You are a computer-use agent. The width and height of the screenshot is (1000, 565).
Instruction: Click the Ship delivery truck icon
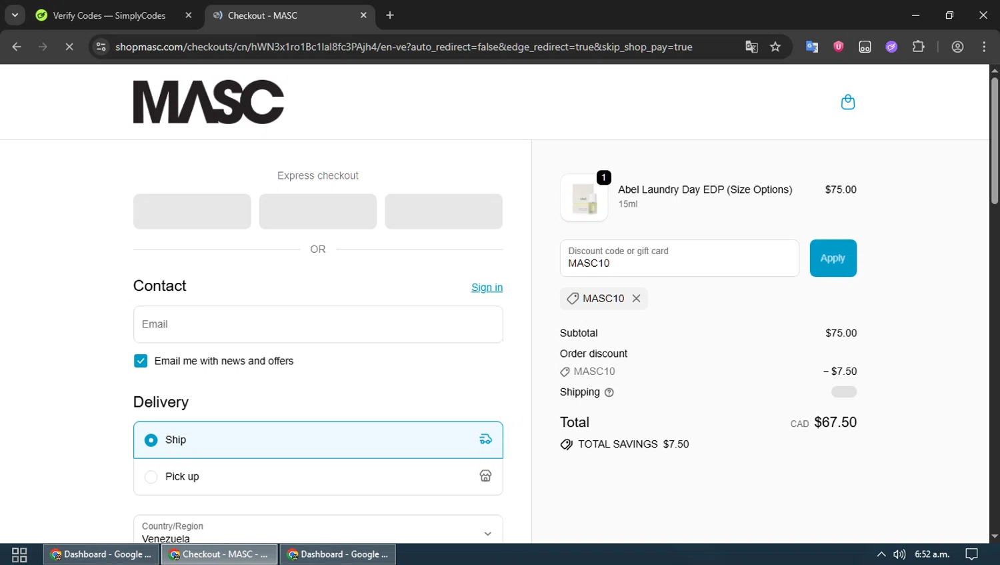click(485, 439)
